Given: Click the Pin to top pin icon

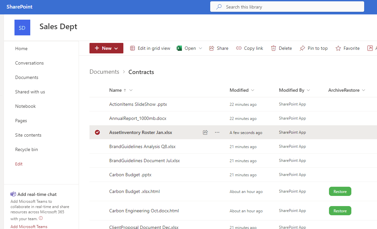Looking at the screenshot, I should point(302,48).
